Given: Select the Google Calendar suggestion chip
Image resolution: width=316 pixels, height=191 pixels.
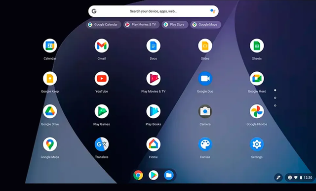Looking at the screenshot, I should point(104,25).
